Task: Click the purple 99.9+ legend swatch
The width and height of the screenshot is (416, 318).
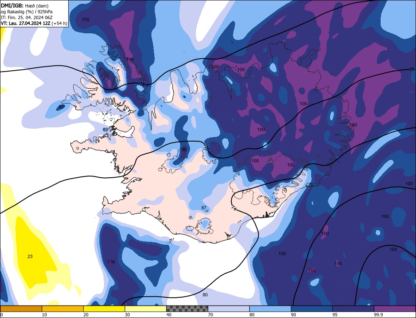Action: [395, 308]
